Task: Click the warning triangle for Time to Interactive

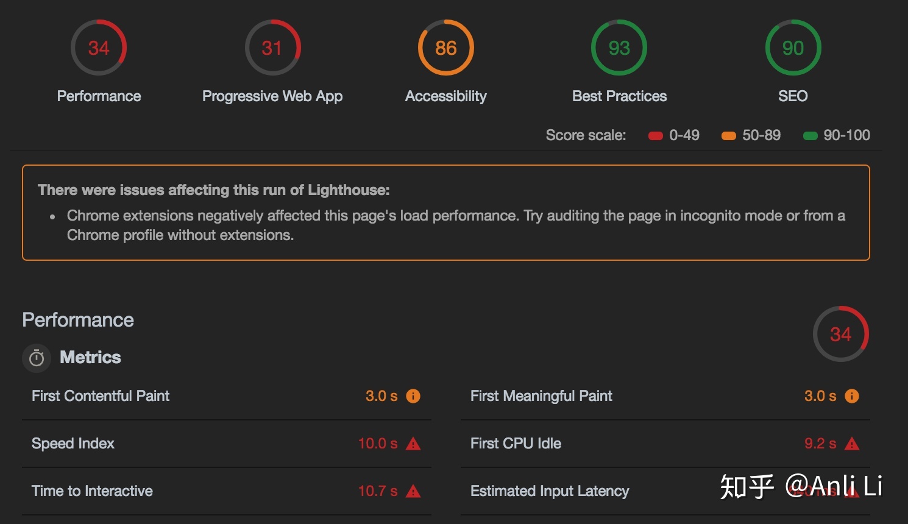Action: [413, 491]
